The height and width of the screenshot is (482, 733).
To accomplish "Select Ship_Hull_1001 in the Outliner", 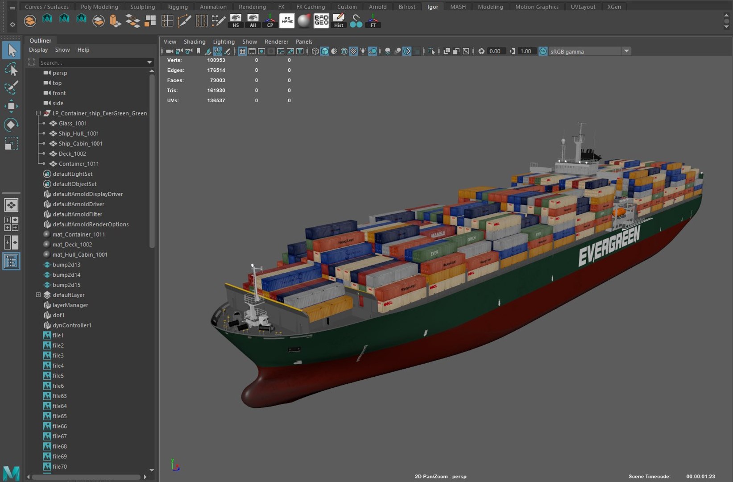I will (79, 133).
